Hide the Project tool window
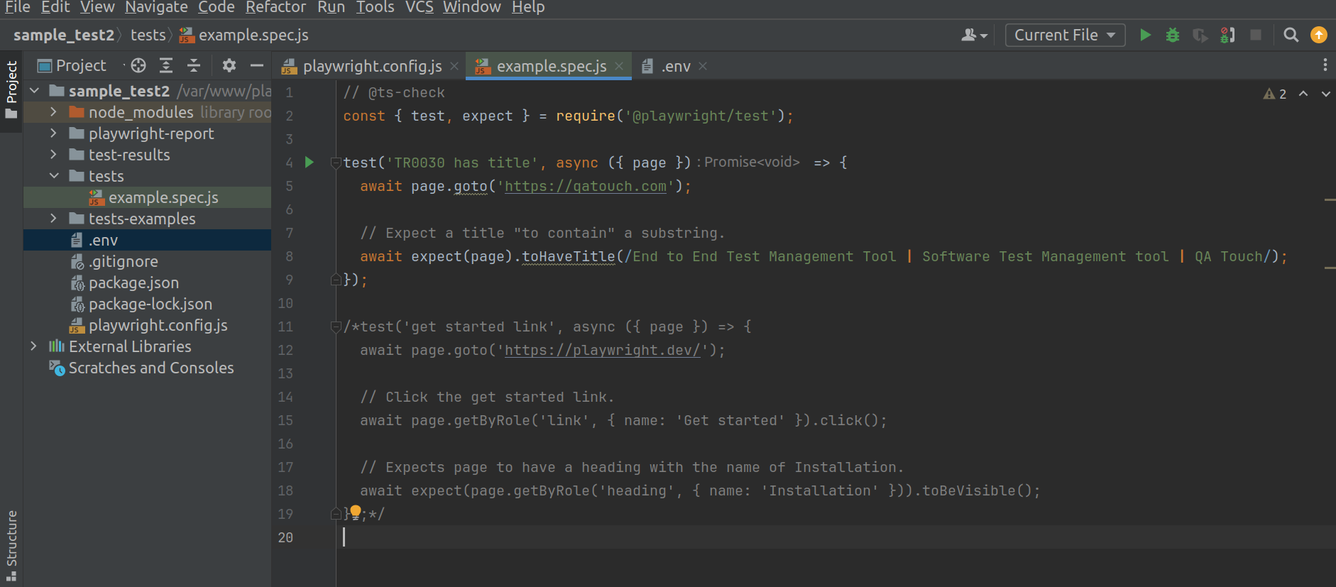This screenshot has height=587, width=1336. click(257, 65)
